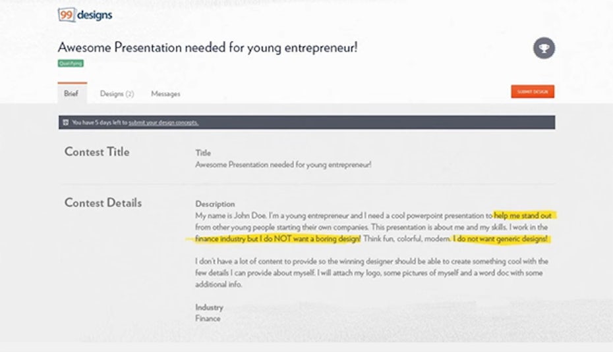Click the "You have 5 days left" deadline text
The width and height of the screenshot is (613, 352).
(x=100, y=122)
